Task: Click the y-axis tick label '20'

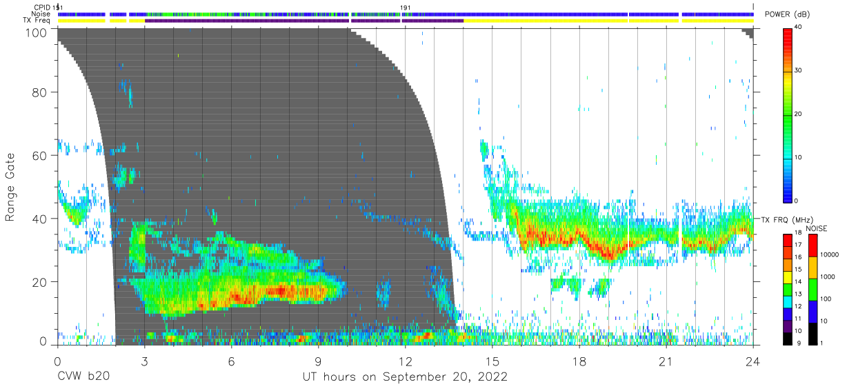Action: [41, 282]
